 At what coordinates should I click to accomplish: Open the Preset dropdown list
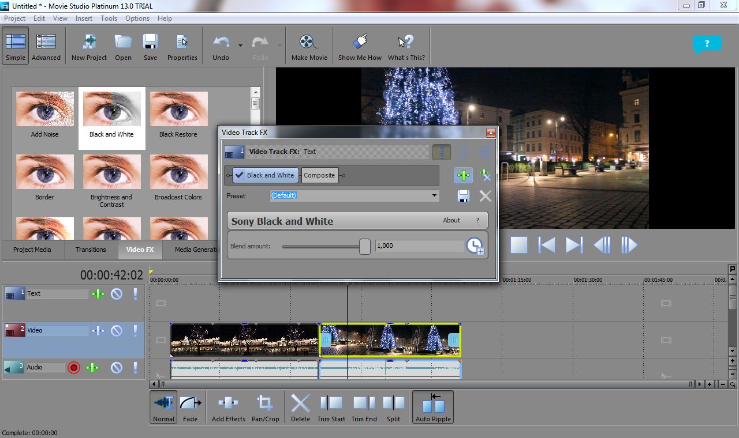coord(434,196)
